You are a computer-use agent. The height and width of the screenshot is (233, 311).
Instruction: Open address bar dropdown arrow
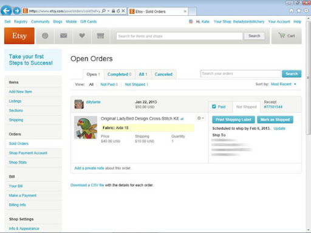point(109,11)
